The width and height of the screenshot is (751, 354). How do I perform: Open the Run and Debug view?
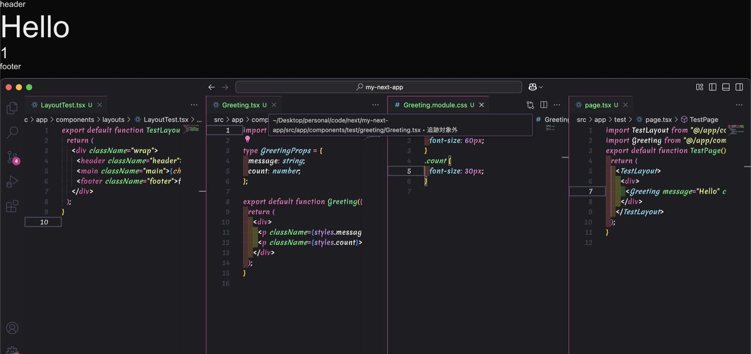tap(12, 182)
